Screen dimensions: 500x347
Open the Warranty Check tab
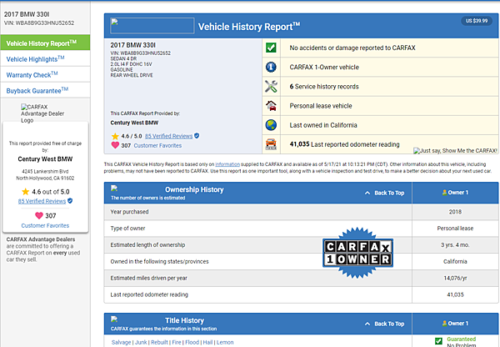[x=45, y=74]
